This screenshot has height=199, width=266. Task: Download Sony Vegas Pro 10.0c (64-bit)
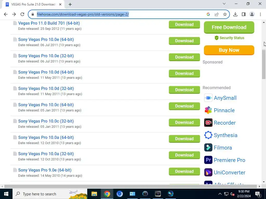(x=184, y=106)
